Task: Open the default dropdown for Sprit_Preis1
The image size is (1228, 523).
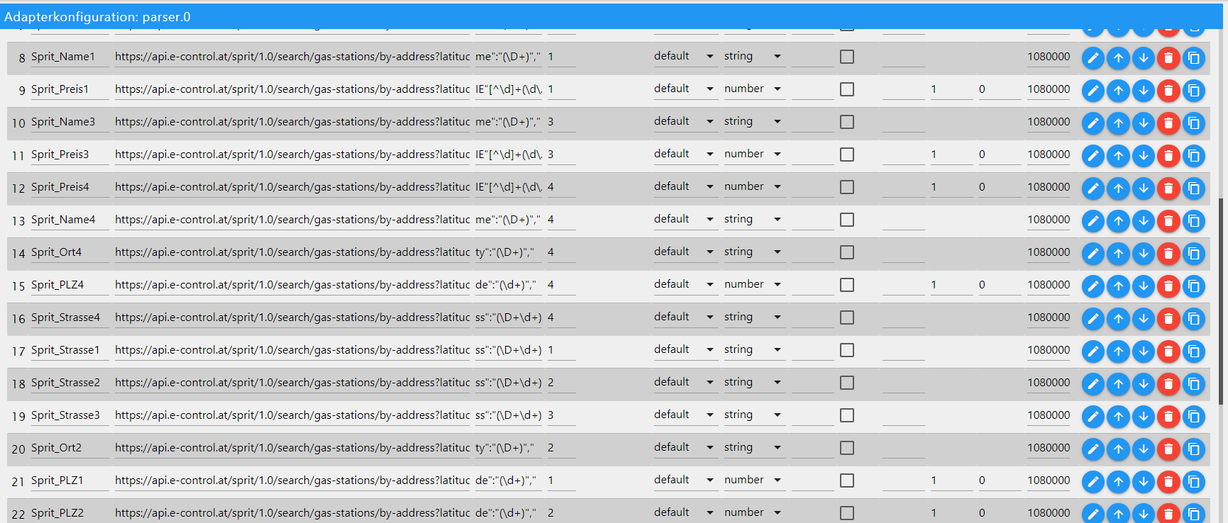Action: point(685,89)
